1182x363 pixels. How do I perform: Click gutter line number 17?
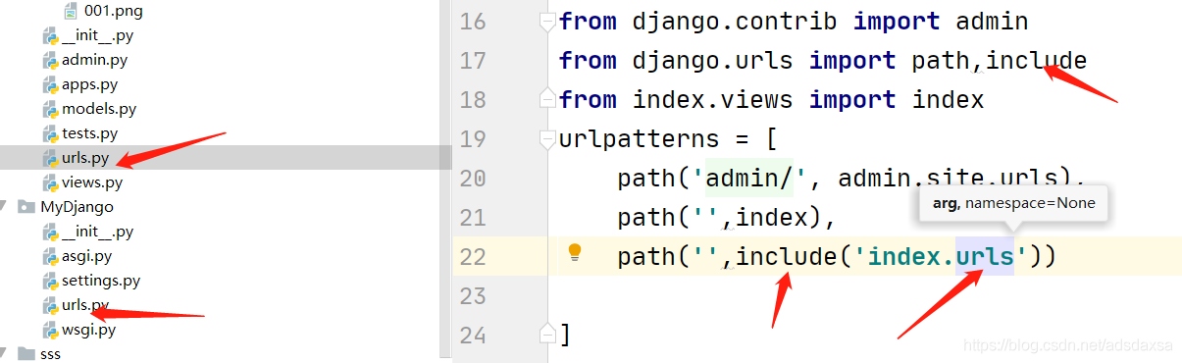pyautogui.click(x=473, y=61)
